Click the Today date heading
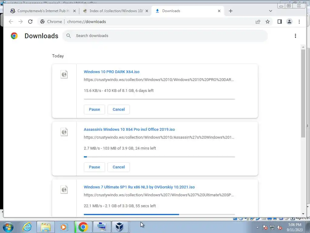This screenshot has height=233, width=310. 58,56
